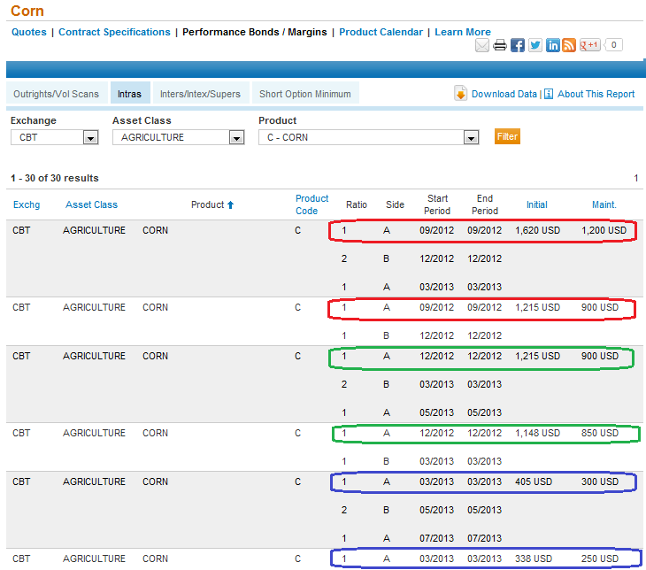Open the Exchange dropdown showing CBT
The width and height of the screenshot is (646, 570).
click(89, 137)
